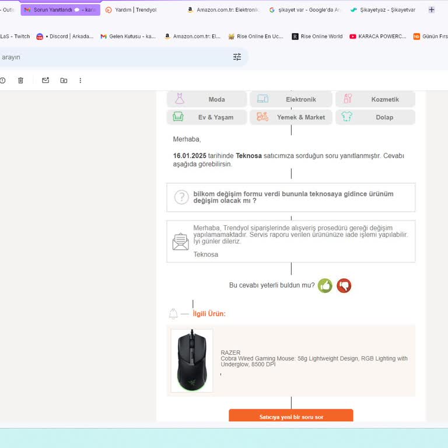This screenshot has height=448, width=448.
Task: Open the Gelen Kutusu Gmail bookmark
Action: click(128, 36)
